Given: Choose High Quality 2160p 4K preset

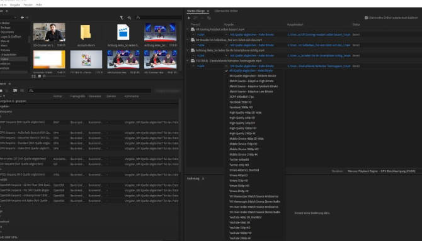Looking at the screenshot, I should point(242,134).
